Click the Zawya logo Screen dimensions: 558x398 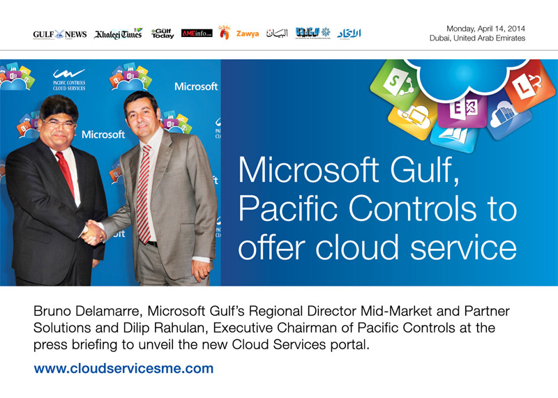[x=248, y=33]
